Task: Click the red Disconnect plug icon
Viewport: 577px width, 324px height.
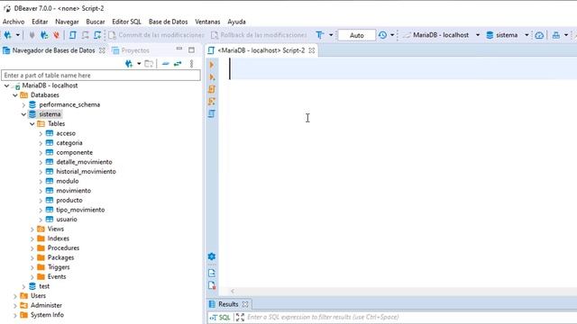Action: point(56,35)
